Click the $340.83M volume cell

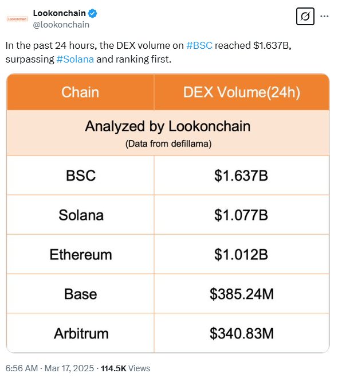click(x=242, y=333)
